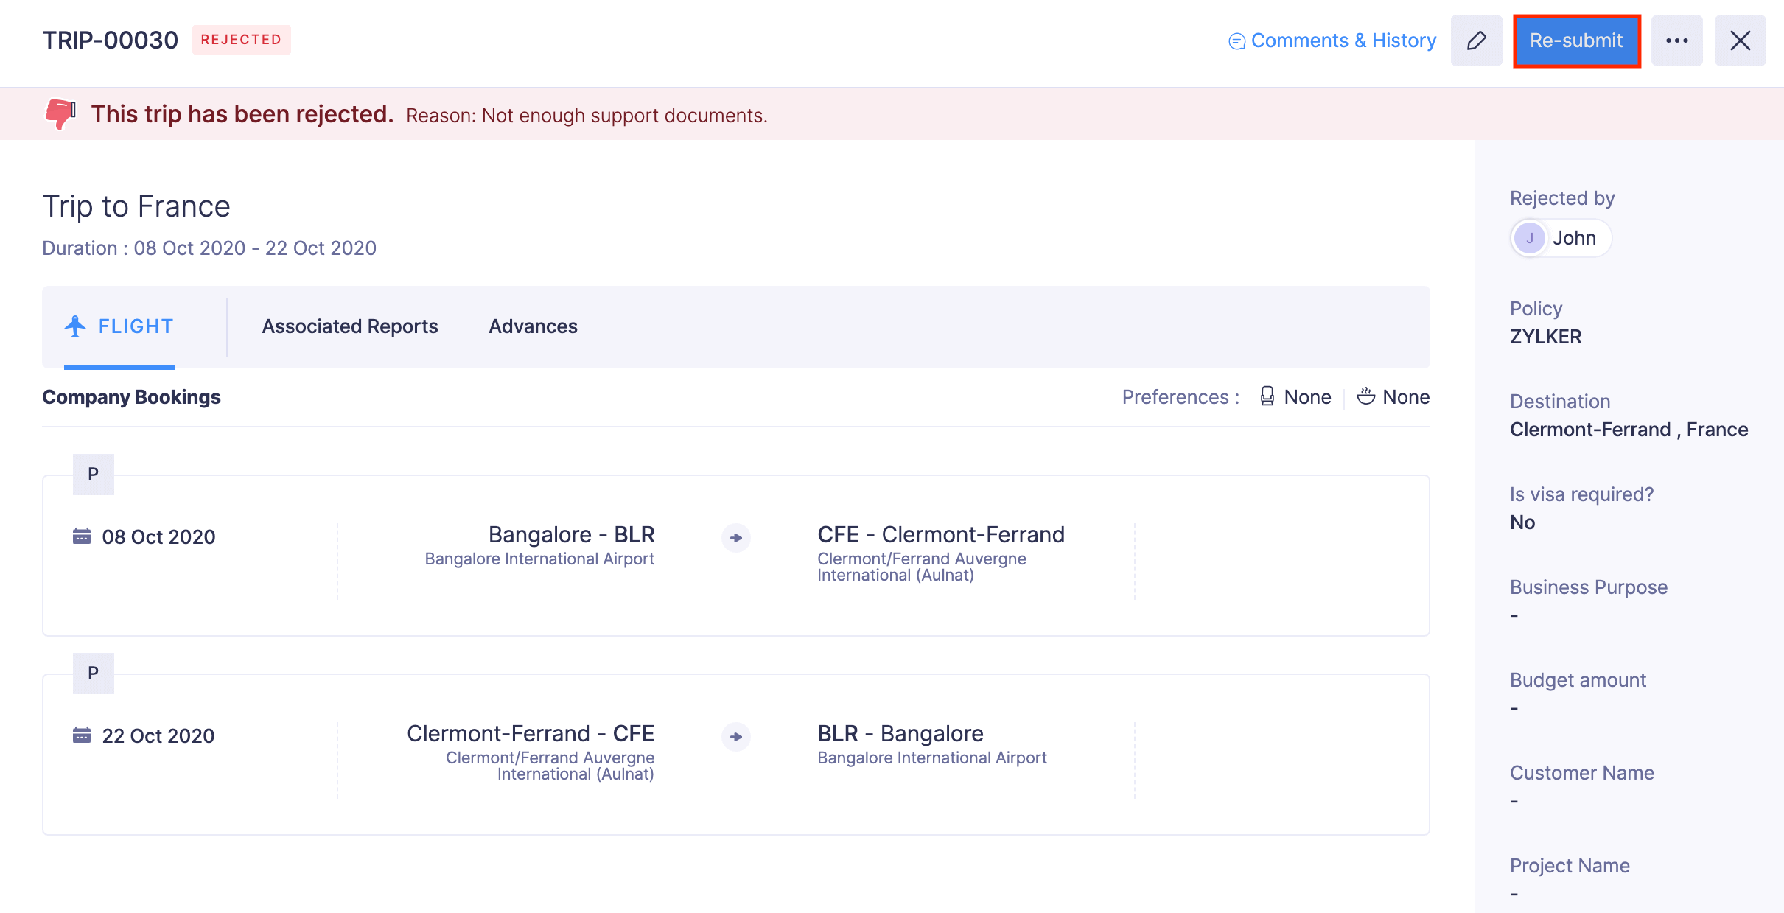This screenshot has height=913, width=1784.
Task: Click the pencil edit icon
Action: pyautogui.click(x=1476, y=41)
